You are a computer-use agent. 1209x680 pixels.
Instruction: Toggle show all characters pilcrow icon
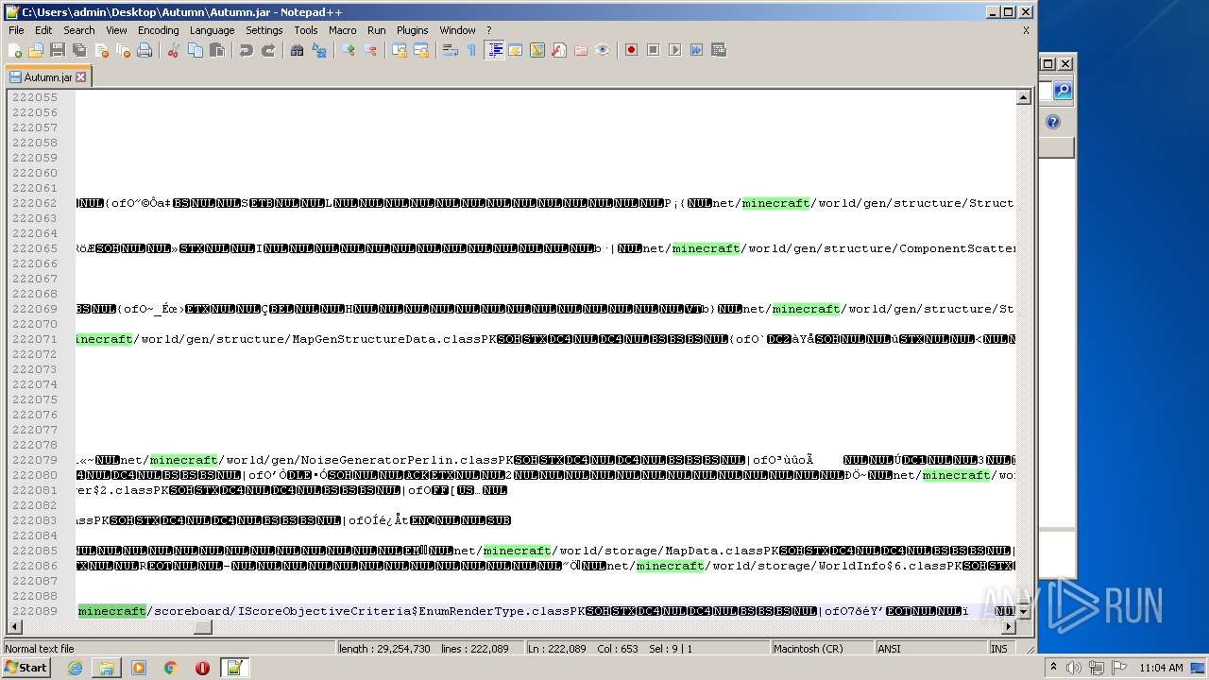pos(472,50)
